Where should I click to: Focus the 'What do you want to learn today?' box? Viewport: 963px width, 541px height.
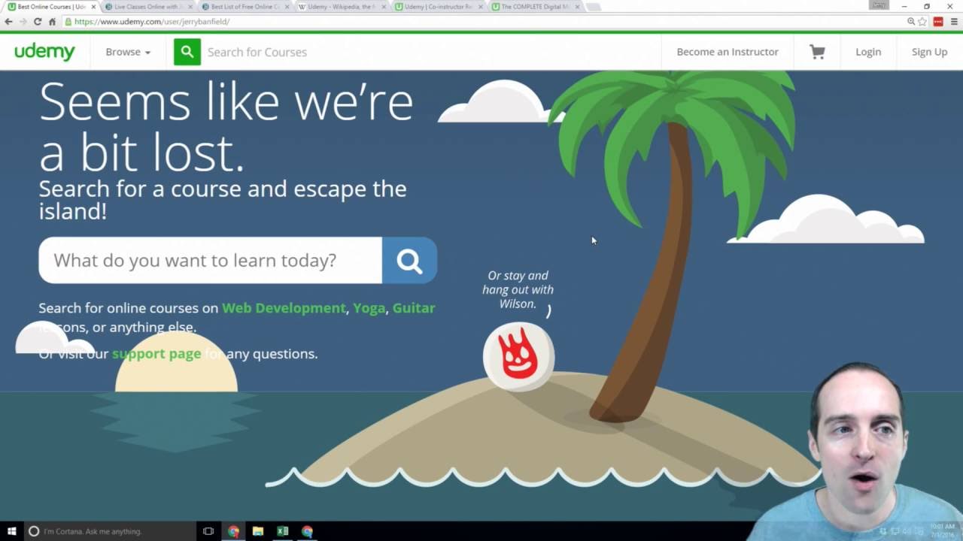point(211,260)
